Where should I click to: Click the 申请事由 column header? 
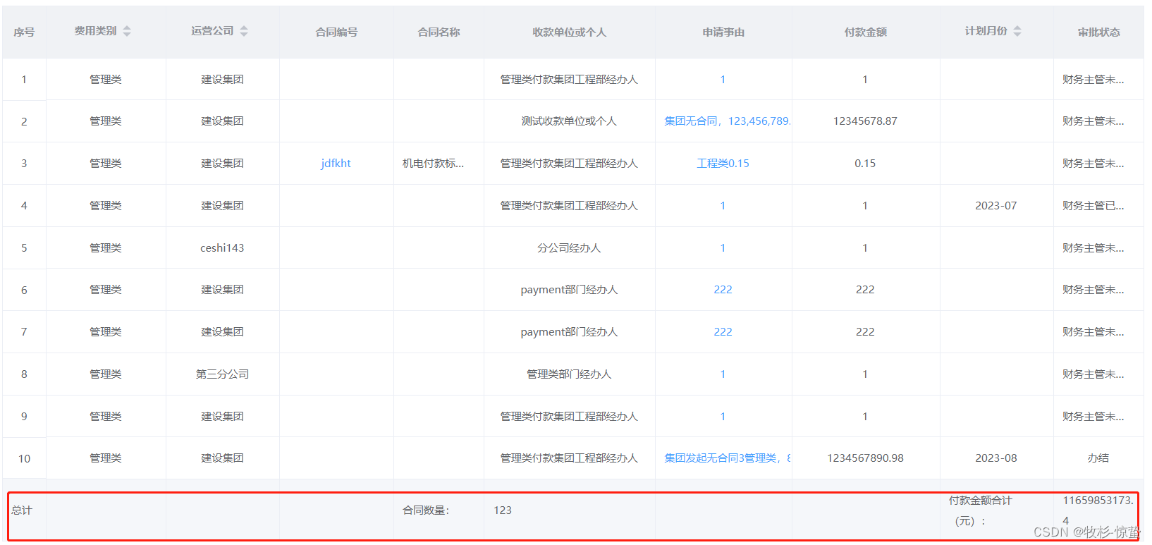(x=723, y=32)
